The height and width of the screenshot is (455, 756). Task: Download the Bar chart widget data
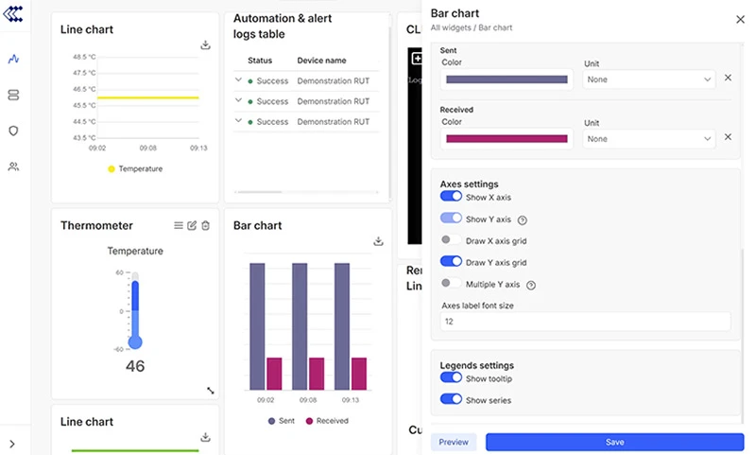(x=378, y=241)
